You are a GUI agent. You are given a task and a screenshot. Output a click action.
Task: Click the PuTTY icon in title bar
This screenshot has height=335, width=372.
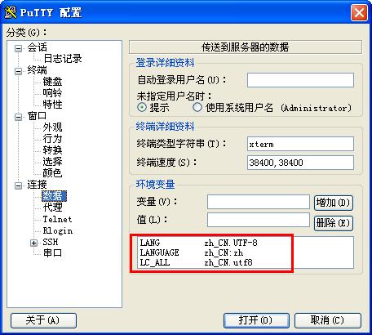click(x=11, y=12)
